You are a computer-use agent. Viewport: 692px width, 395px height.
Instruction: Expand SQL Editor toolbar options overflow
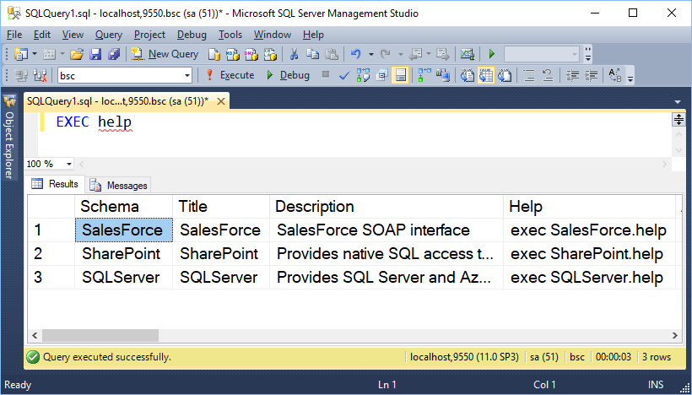pos(630,76)
